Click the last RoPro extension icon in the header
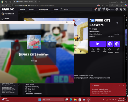This screenshot has width=128, height=102. (x=124, y=9)
